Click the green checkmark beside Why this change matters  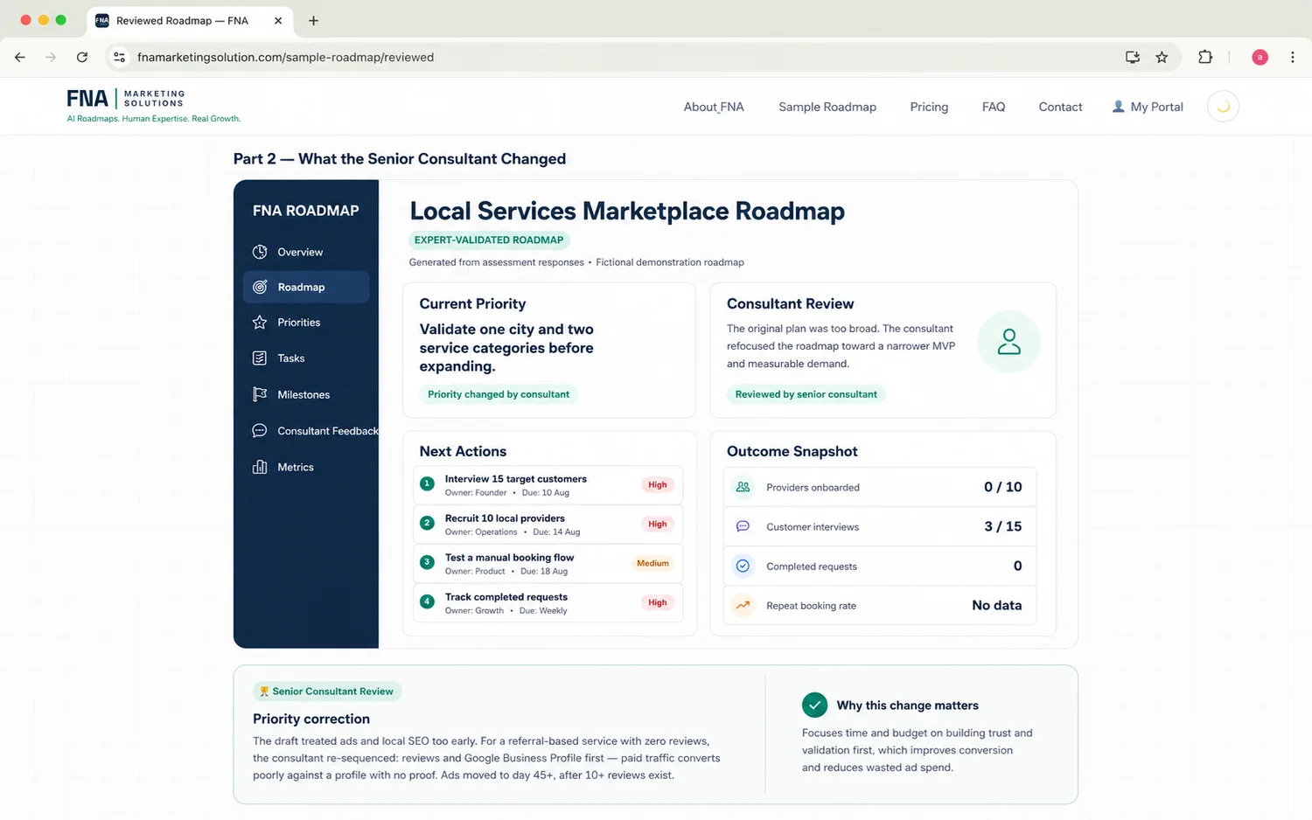814,705
